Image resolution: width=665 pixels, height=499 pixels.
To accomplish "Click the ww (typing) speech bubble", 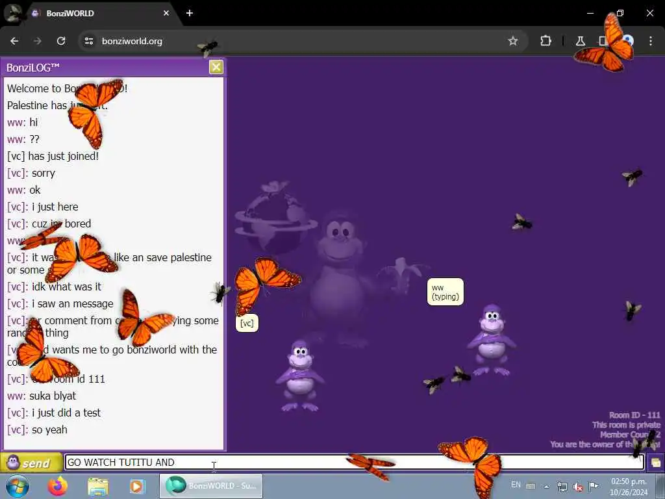I will (x=445, y=292).
